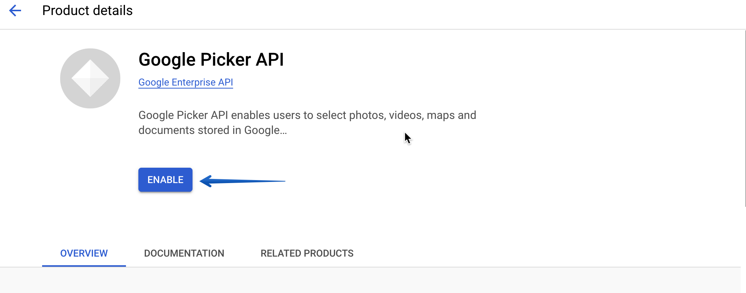The width and height of the screenshot is (746, 293).
Task: Switch to the DOCUMENTATION tab
Action: 184,253
